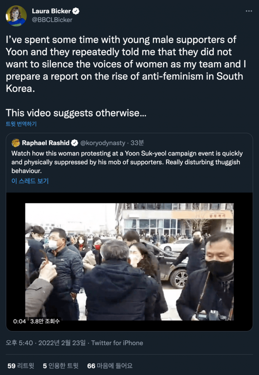This screenshot has height=375, width=259.
Task: Open the 오후 5:40 · 2022년 2월 23일 timestamp
Action: coord(46,343)
